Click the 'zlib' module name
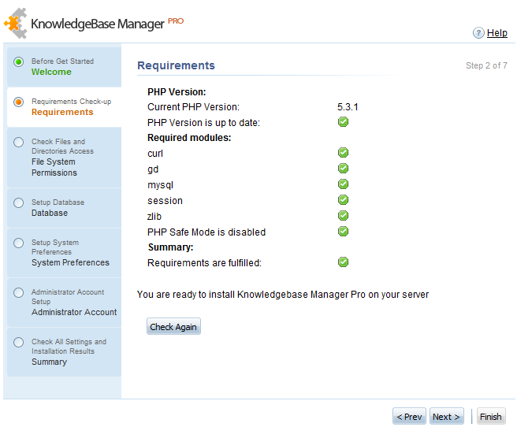This screenshot has width=517, height=427. (154, 217)
